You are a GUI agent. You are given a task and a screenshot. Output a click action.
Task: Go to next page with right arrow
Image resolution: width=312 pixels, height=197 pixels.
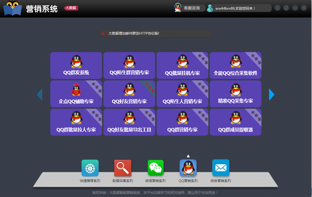point(272,95)
